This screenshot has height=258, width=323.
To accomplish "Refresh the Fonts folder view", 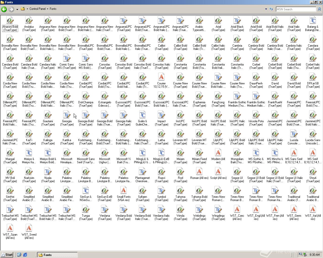I will 271,9.
